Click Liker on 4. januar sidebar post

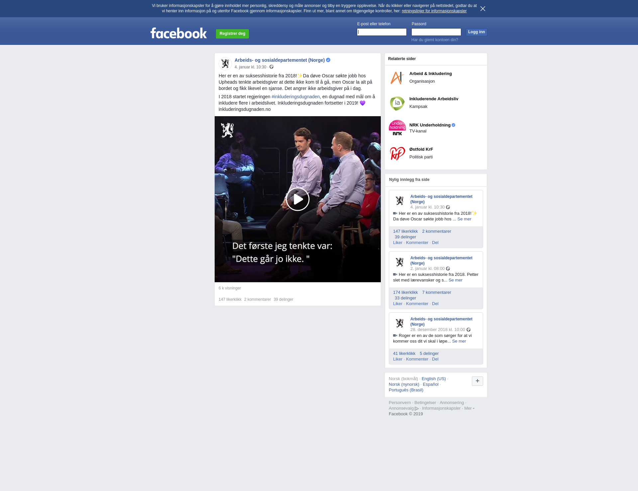(x=398, y=243)
